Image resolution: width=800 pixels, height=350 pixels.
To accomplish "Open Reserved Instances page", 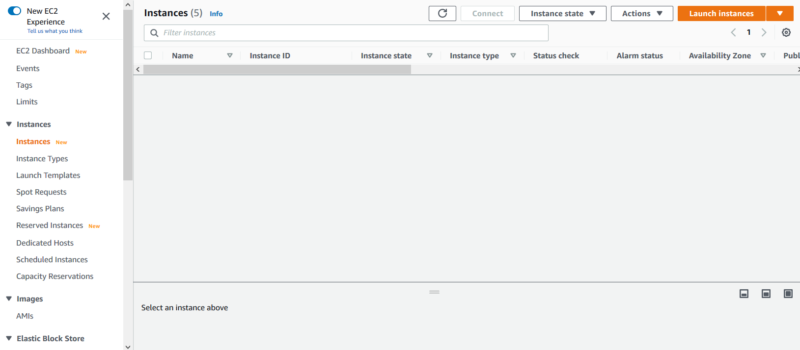I will [x=50, y=225].
